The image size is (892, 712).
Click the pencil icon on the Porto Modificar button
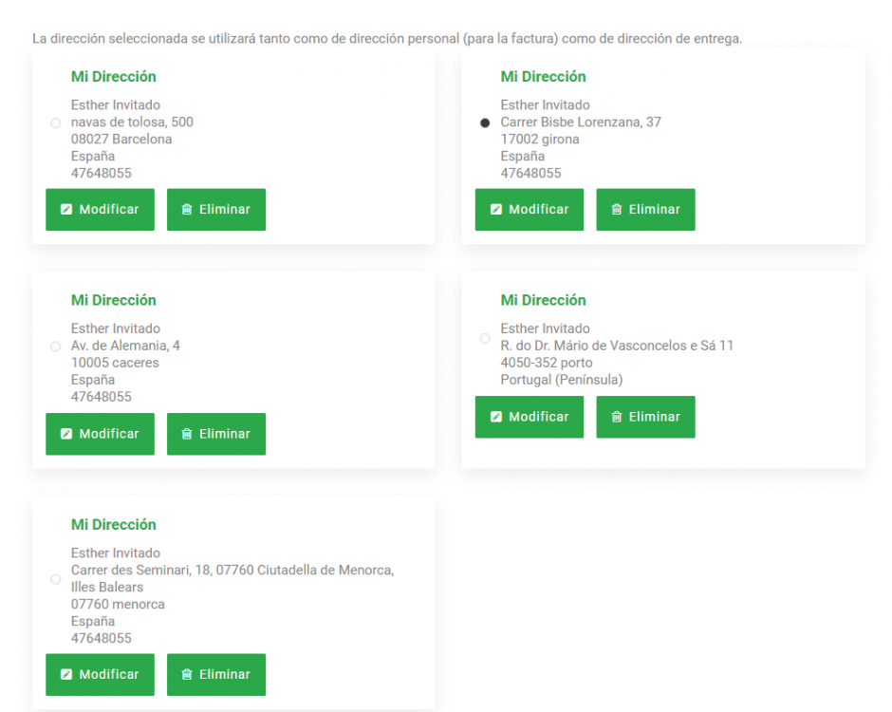click(496, 417)
